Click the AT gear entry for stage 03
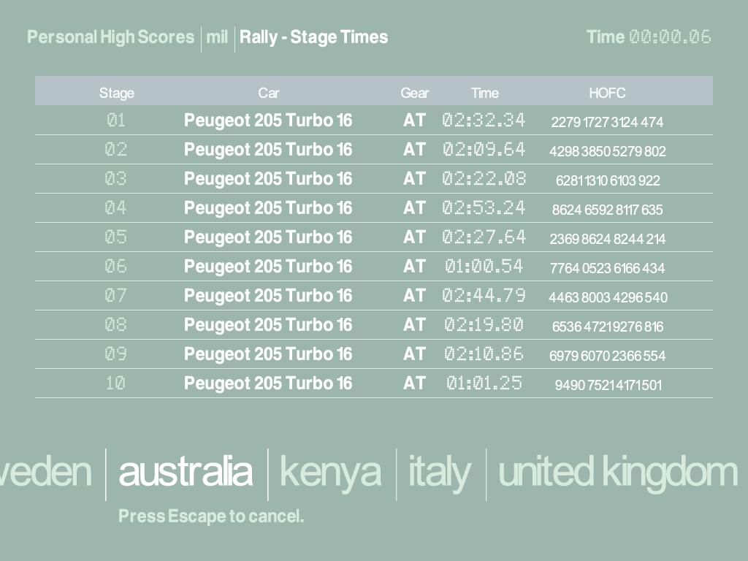The height and width of the screenshot is (561, 748). point(414,179)
